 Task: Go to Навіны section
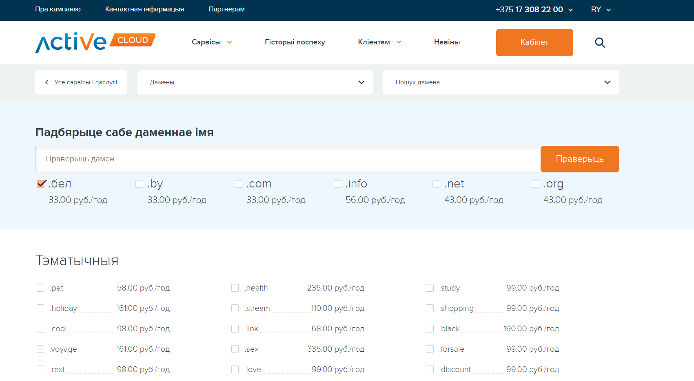(447, 42)
